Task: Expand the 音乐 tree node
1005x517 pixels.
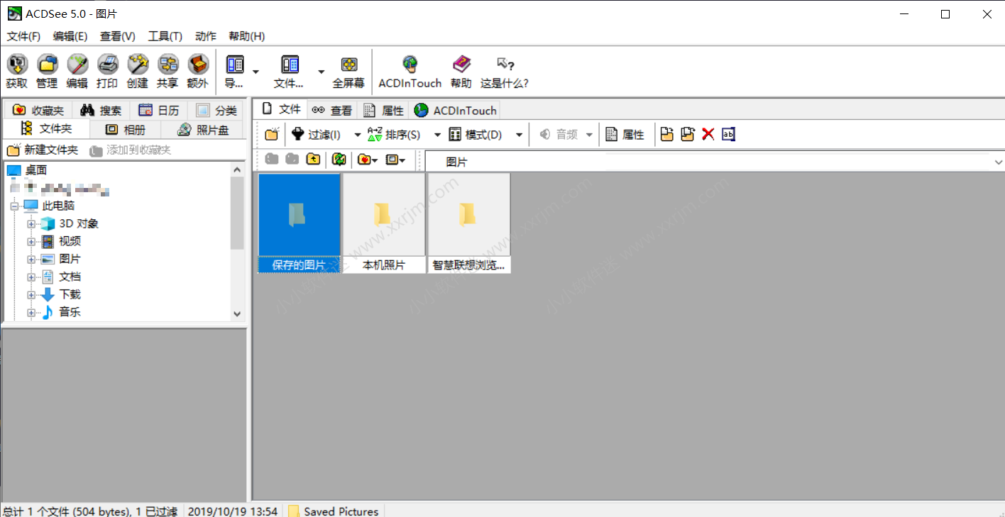Action: (x=31, y=312)
